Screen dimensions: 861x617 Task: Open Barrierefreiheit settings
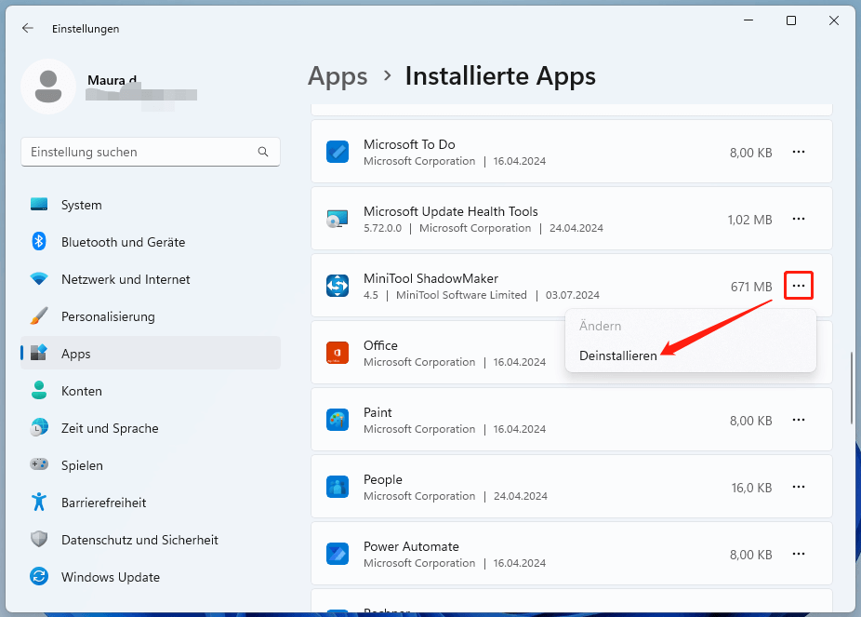[x=151, y=503]
